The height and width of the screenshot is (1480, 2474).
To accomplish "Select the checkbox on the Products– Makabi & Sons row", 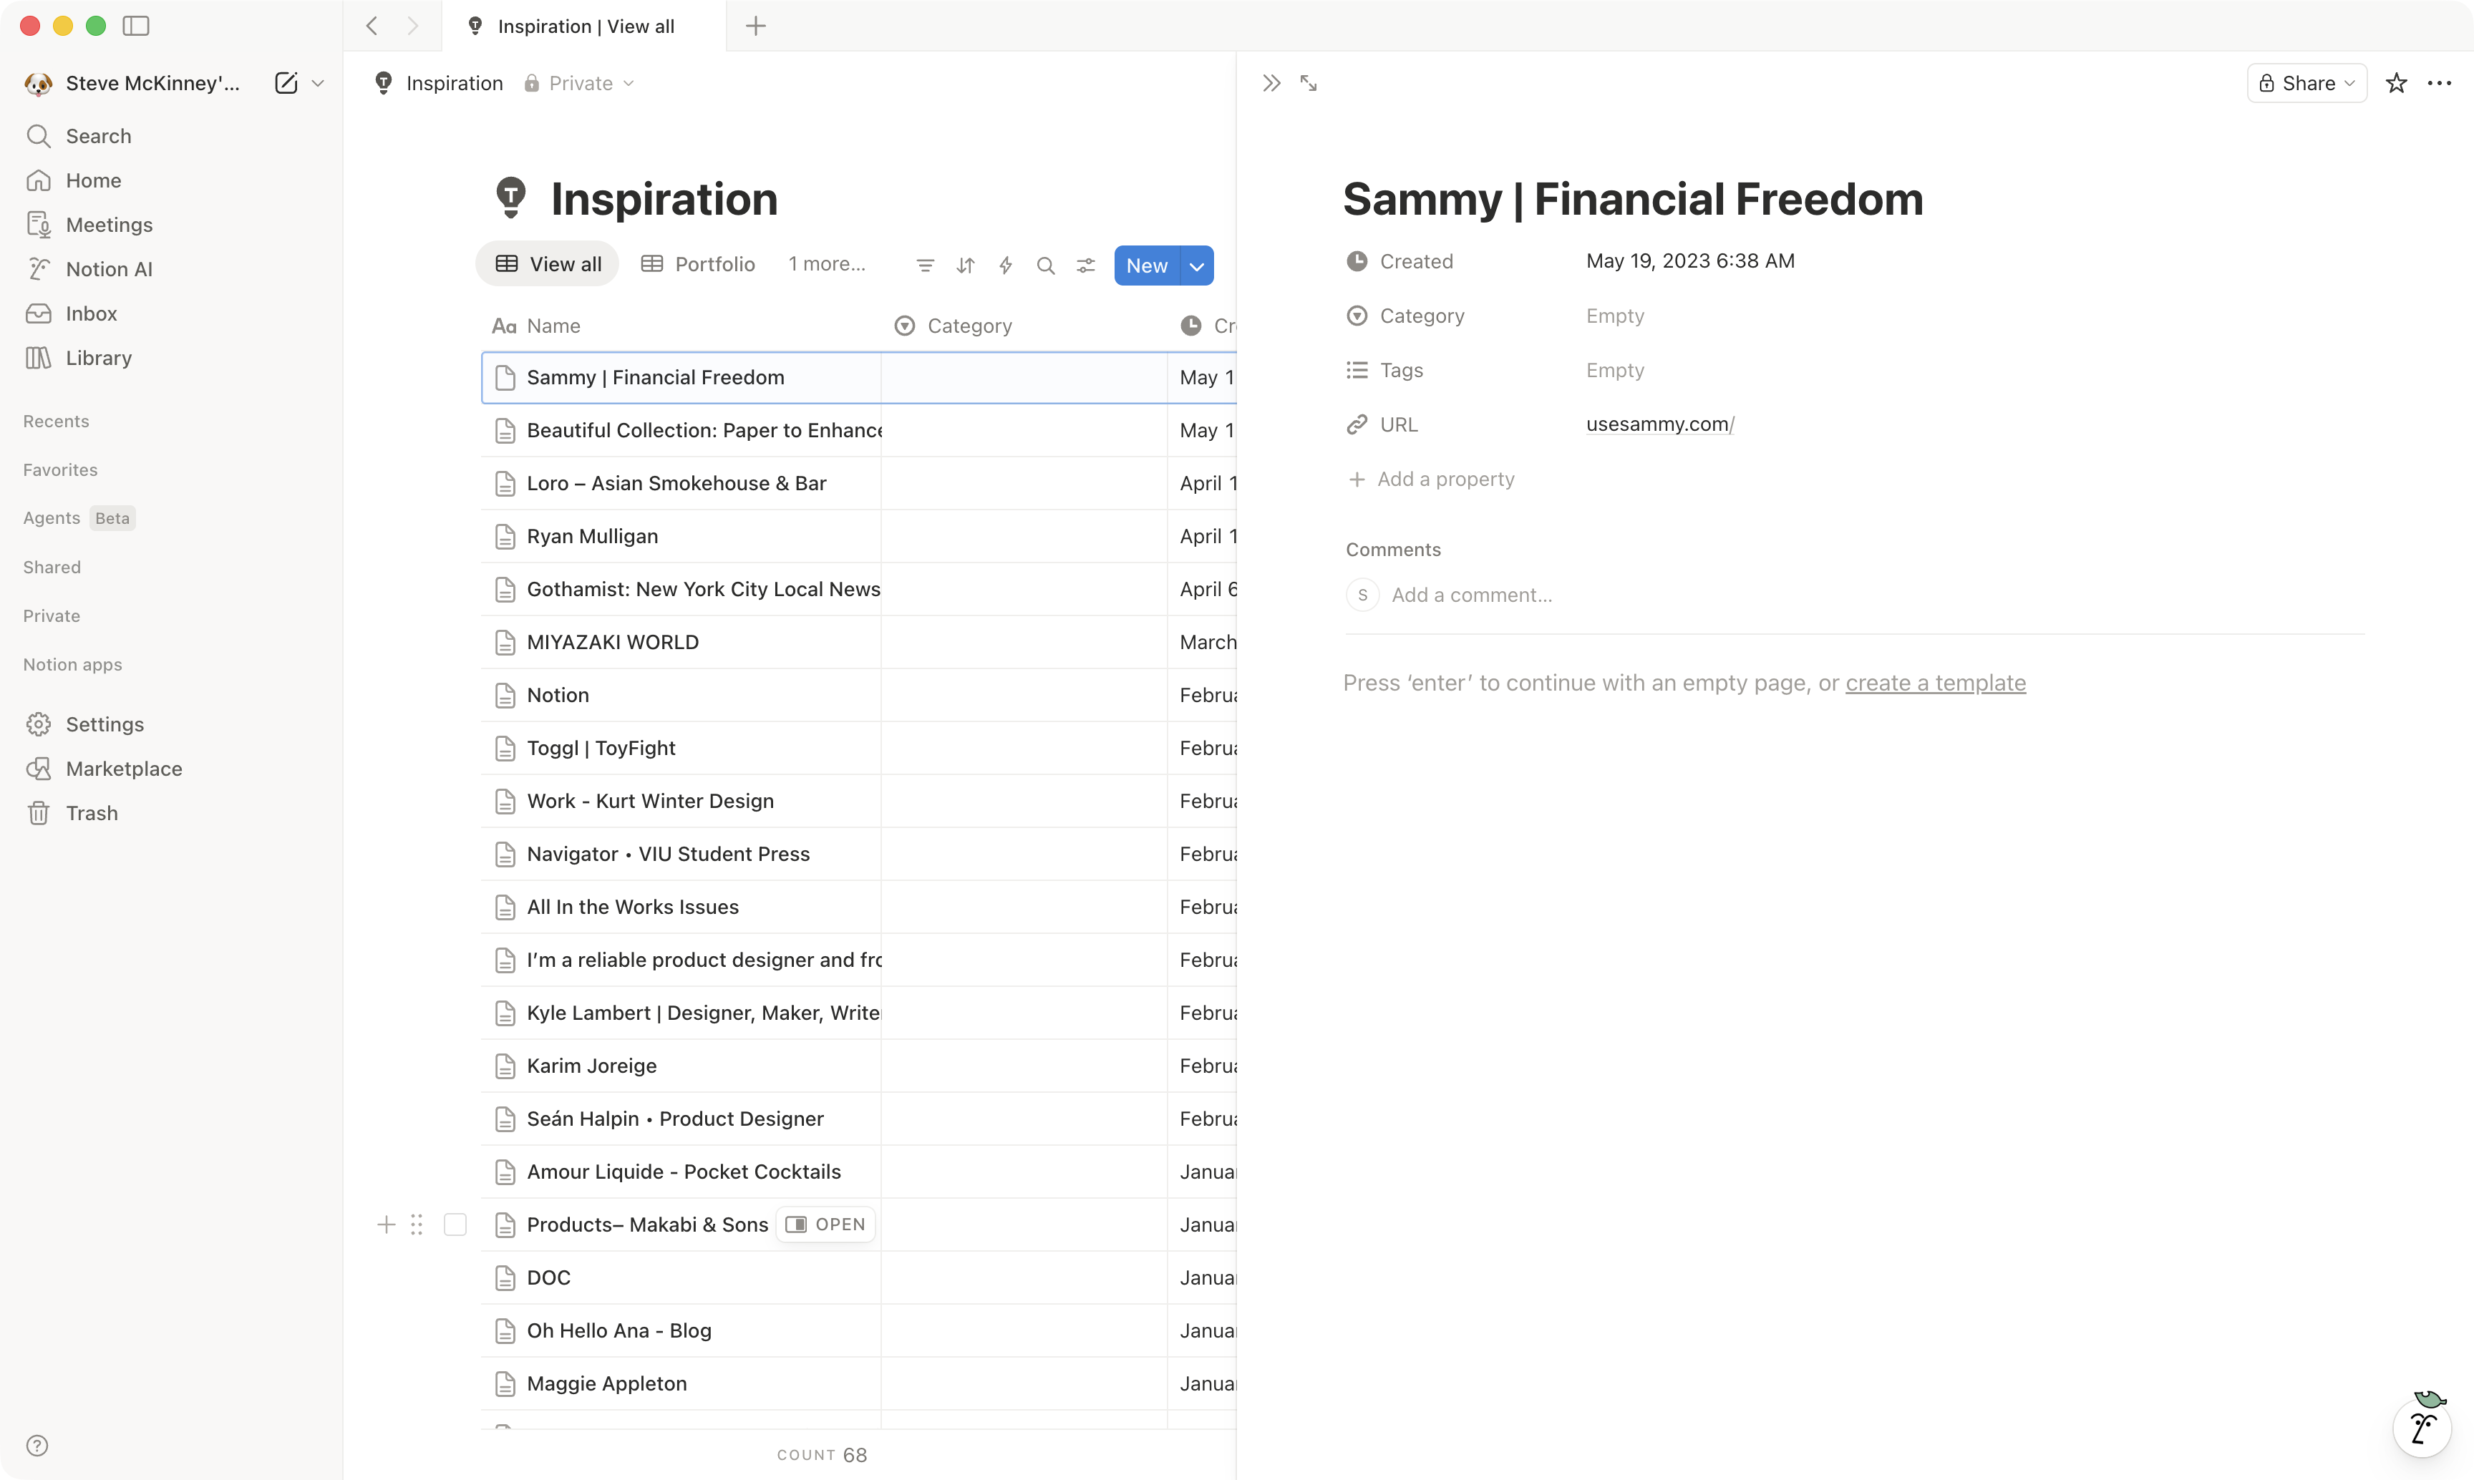I will (456, 1224).
